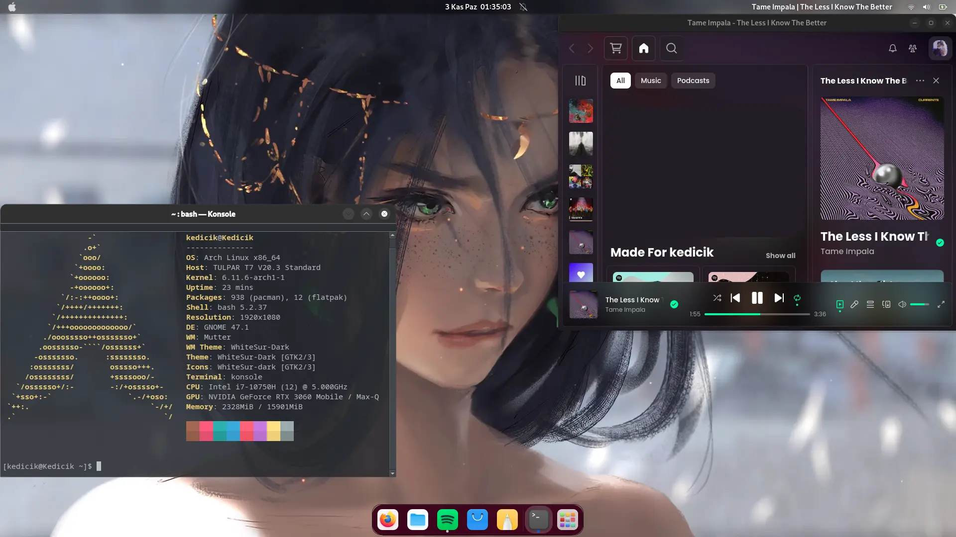Screen dimensions: 956x537
Task: Open more options in Now Playing panel
Action: click(x=920, y=81)
